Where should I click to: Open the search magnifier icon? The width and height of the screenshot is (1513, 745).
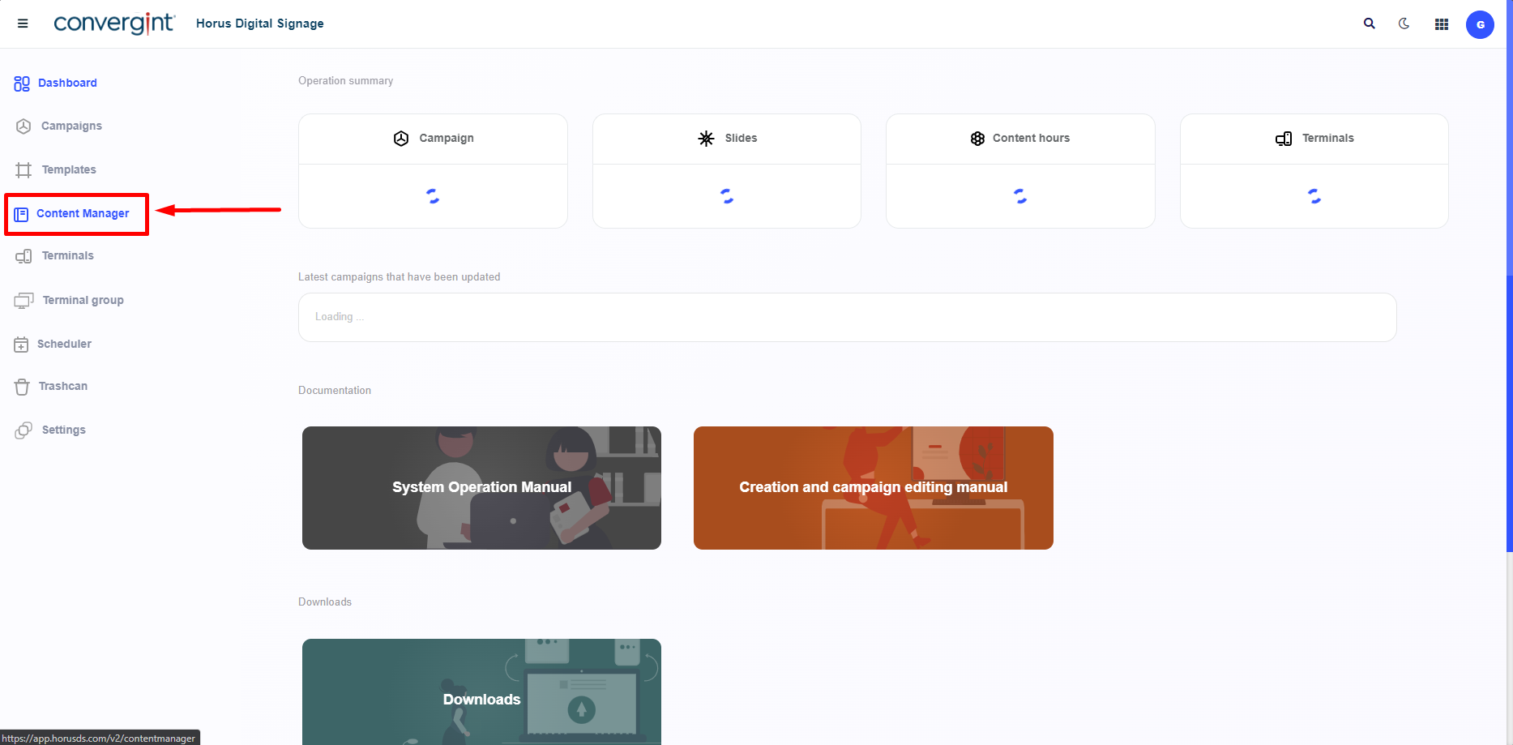1369,24
